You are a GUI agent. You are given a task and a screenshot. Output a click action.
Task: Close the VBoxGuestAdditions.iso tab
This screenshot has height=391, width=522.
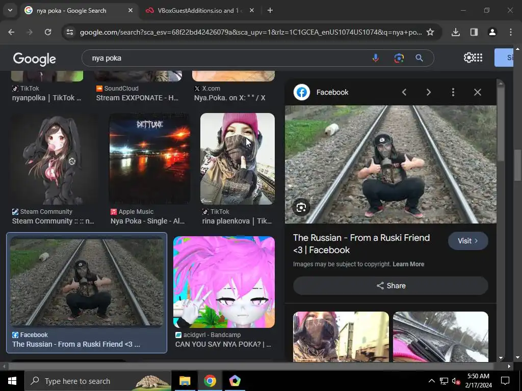click(252, 10)
